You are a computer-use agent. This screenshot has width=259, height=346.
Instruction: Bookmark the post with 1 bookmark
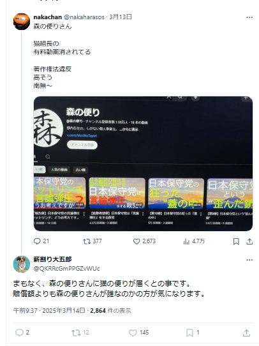[193, 333]
